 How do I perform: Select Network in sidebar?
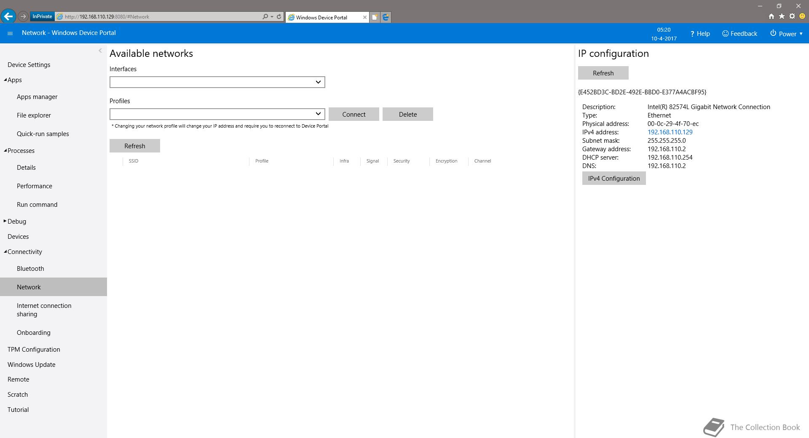click(x=54, y=287)
